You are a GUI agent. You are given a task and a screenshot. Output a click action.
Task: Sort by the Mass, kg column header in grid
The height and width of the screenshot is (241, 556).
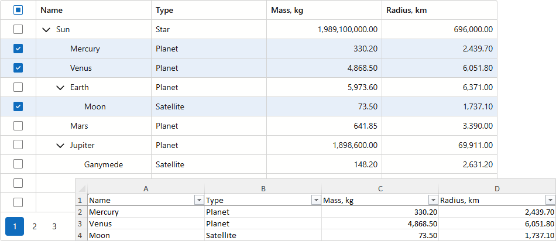(x=324, y=11)
